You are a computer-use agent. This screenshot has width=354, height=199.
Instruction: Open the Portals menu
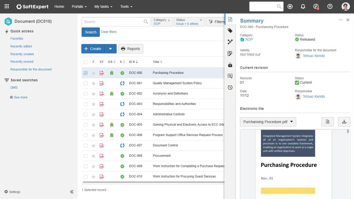click(x=79, y=7)
